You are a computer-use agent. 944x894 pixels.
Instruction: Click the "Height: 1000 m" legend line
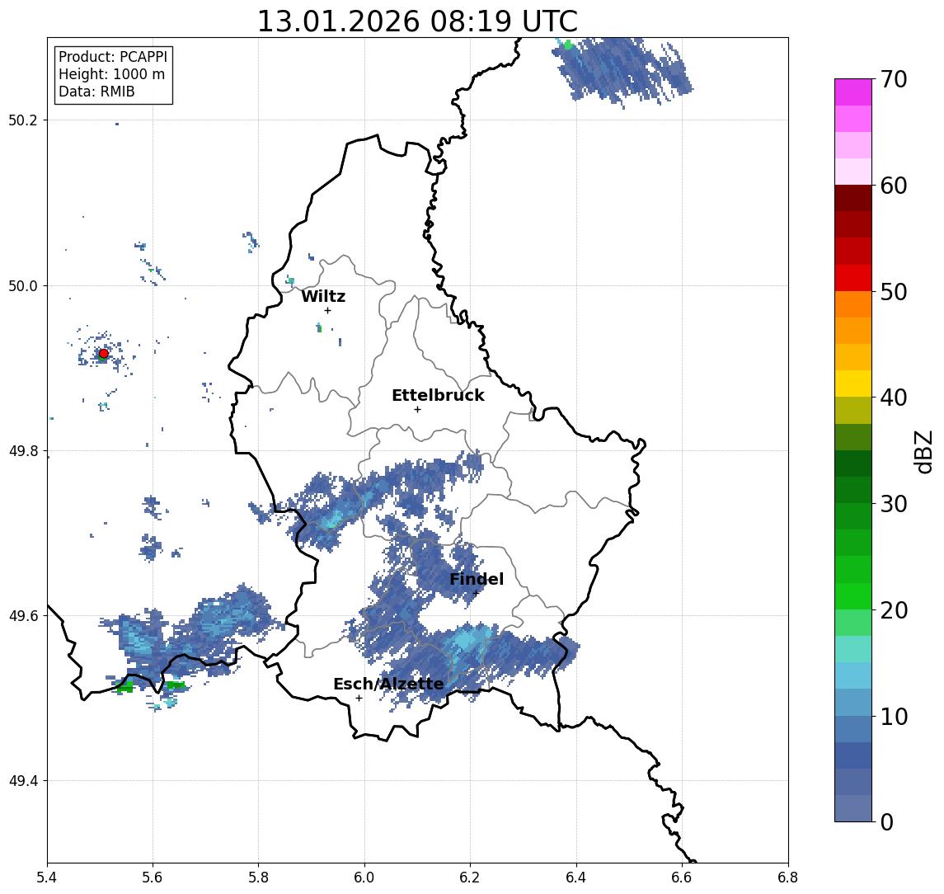pyautogui.click(x=111, y=75)
